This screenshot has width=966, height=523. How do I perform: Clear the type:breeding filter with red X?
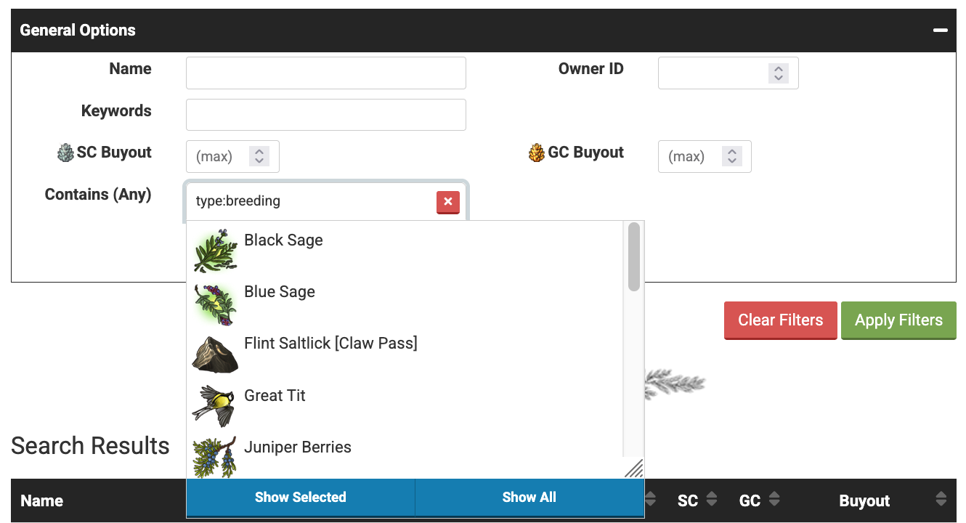[x=447, y=202]
